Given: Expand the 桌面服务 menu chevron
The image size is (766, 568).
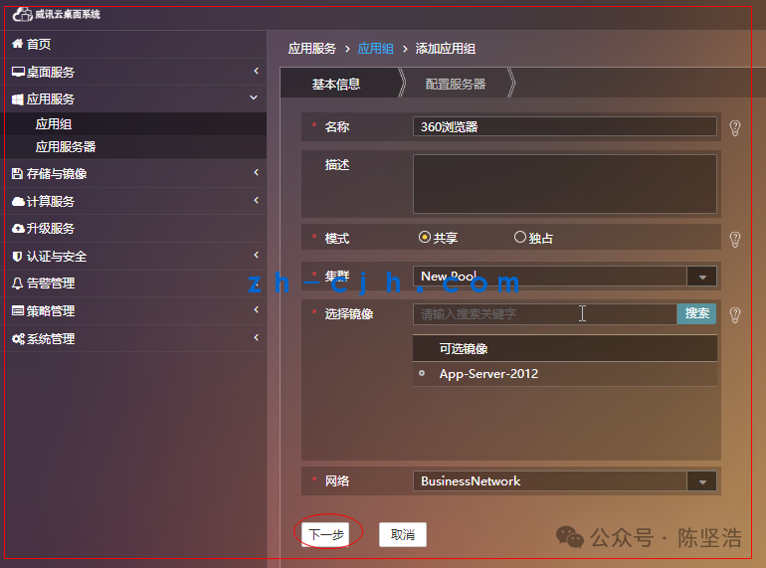Looking at the screenshot, I should pos(256,72).
